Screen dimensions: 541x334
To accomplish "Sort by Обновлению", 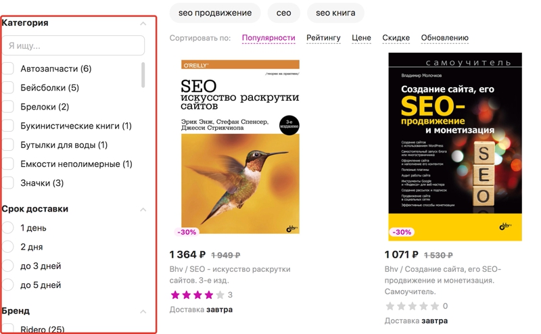I will pyautogui.click(x=444, y=38).
